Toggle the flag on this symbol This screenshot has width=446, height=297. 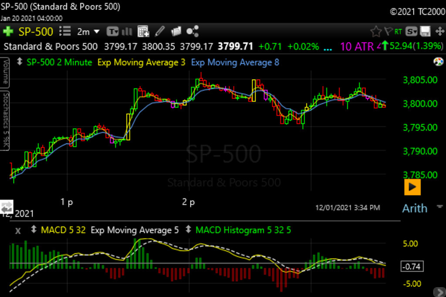click(387, 31)
